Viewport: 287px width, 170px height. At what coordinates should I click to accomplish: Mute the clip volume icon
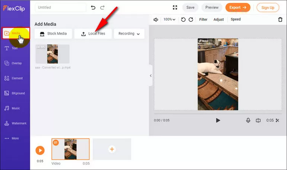[x=156, y=20]
